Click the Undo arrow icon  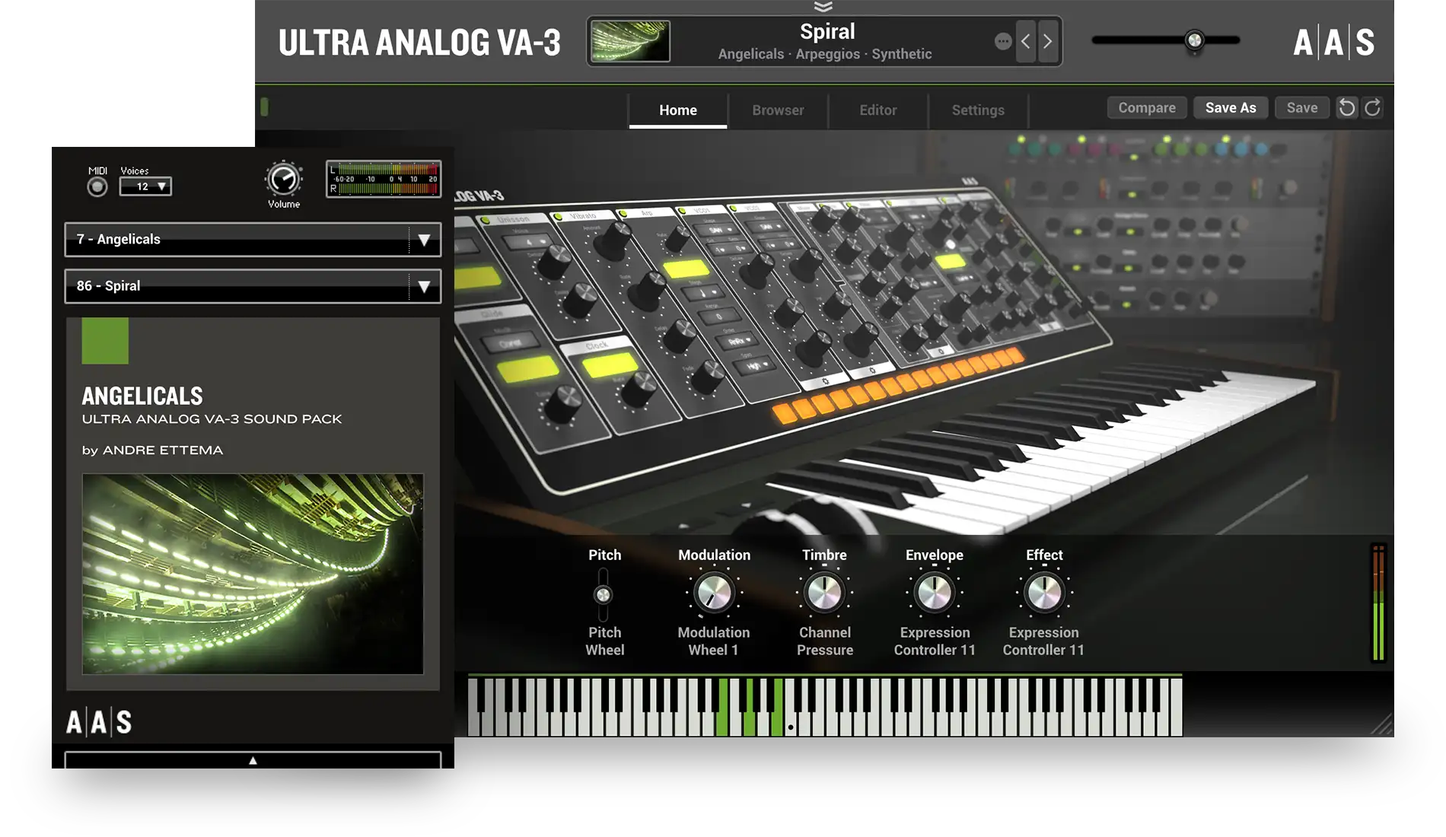tap(1346, 107)
